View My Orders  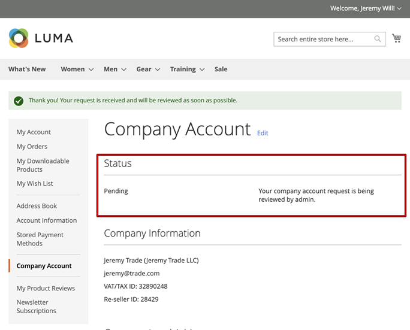click(x=32, y=147)
